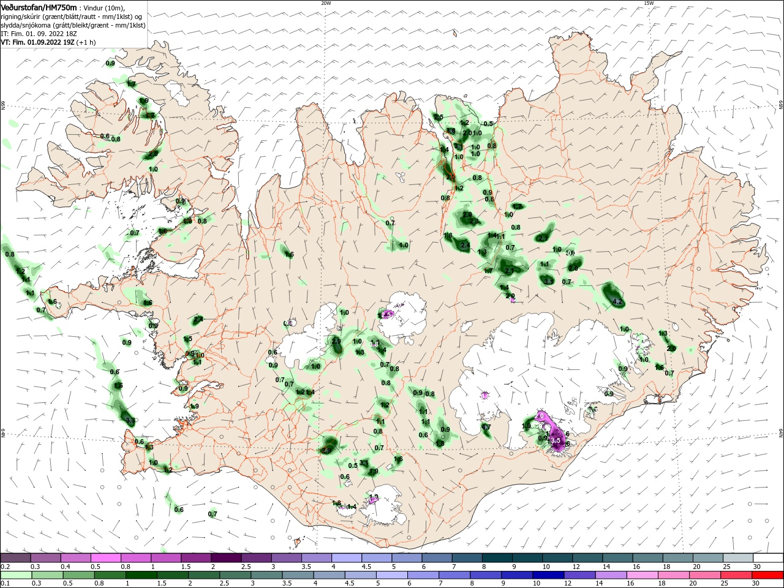This screenshot has width=784, height=588.
Task: Click the pale grey 25–30 swatch in the upper legend row
Action: (738, 558)
